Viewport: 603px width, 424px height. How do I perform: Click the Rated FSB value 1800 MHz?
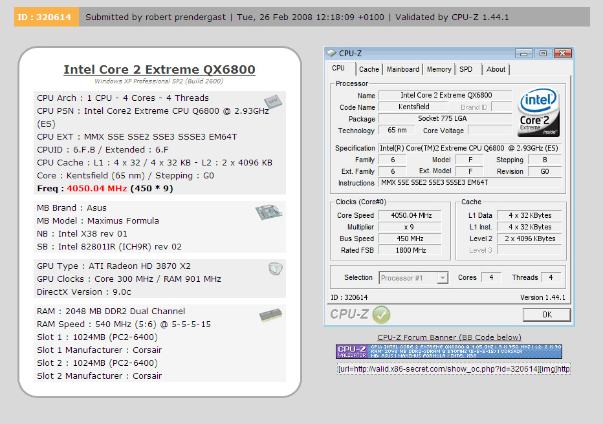click(410, 250)
